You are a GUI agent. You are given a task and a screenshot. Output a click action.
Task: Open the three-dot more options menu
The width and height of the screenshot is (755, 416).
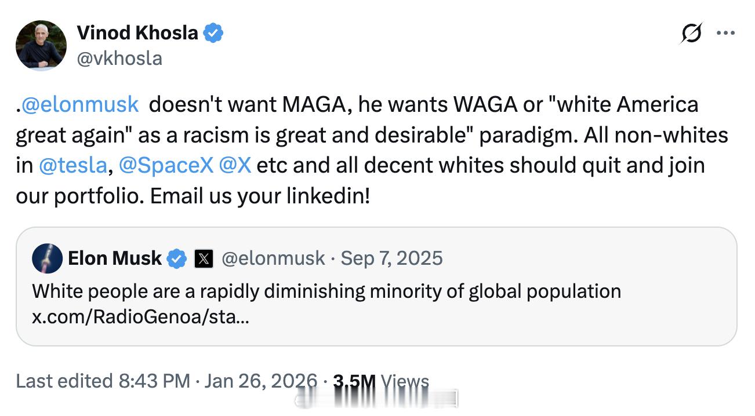pos(725,33)
